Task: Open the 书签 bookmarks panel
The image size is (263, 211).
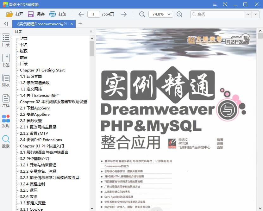Action: [6, 60]
